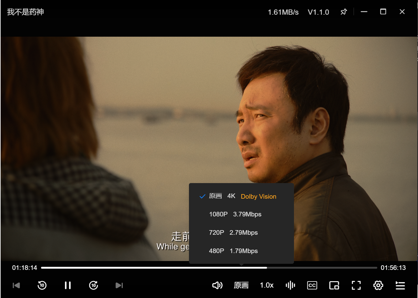Click the current time 01:18:14

click(24, 268)
